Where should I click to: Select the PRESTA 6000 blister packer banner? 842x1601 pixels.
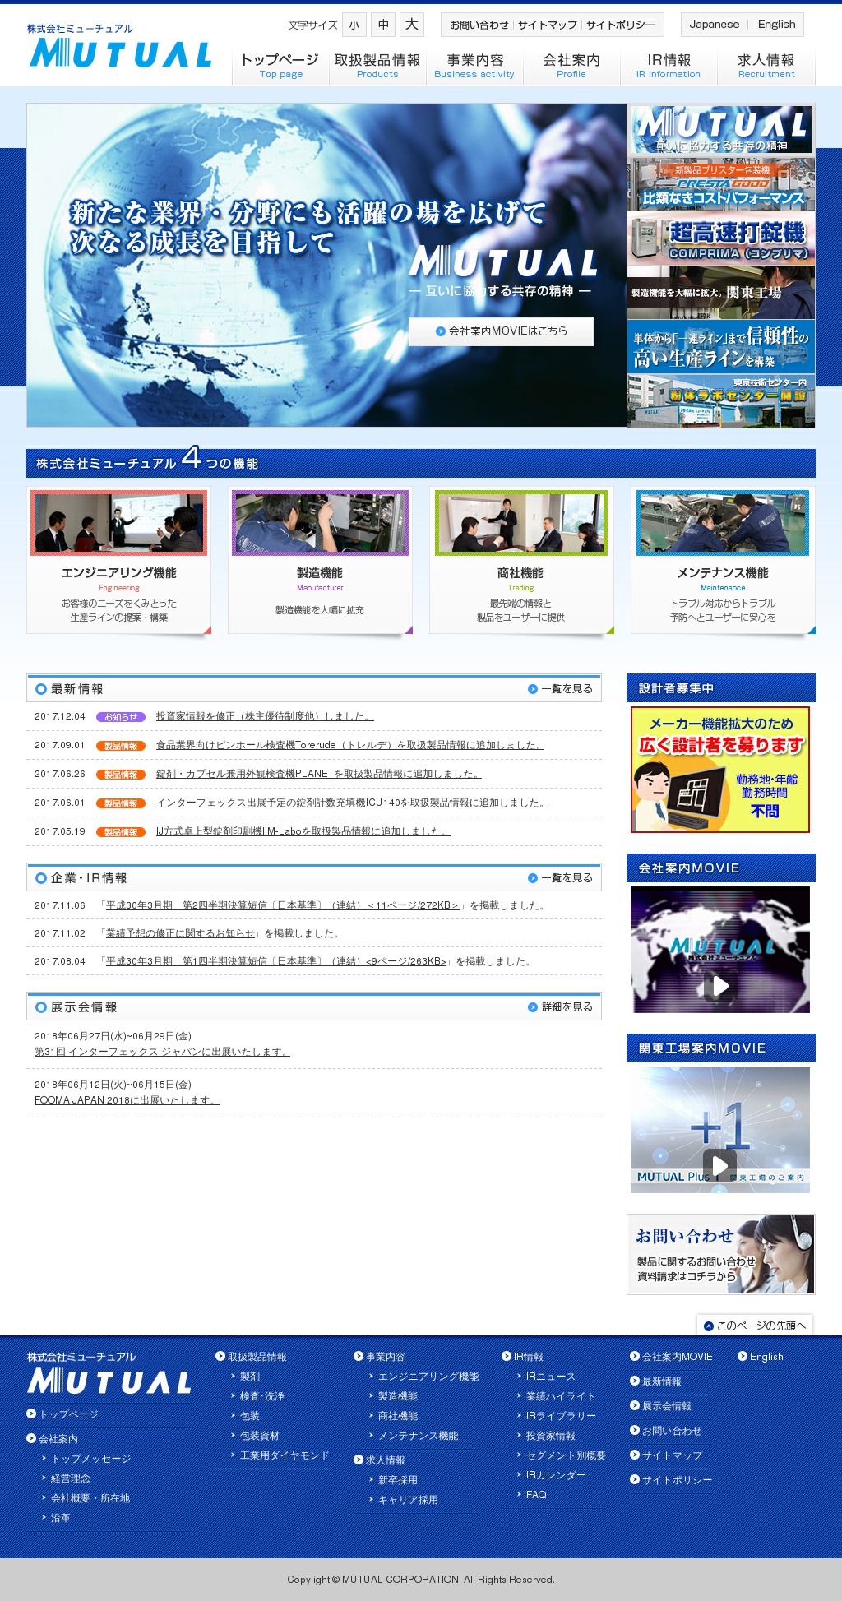pyautogui.click(x=721, y=184)
